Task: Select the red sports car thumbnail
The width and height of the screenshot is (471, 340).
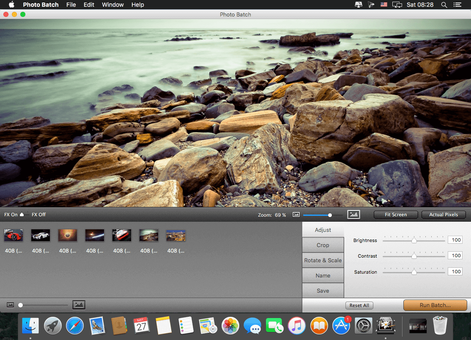Action: coord(14,235)
